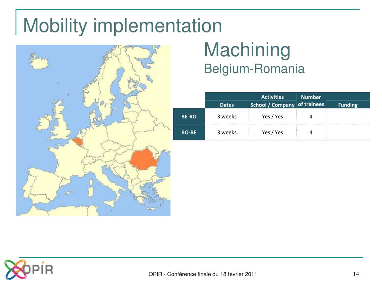Click the empty Funding cell for BE-RO
Image resolution: width=382 pixels, height=286 pixels.
tap(348, 117)
